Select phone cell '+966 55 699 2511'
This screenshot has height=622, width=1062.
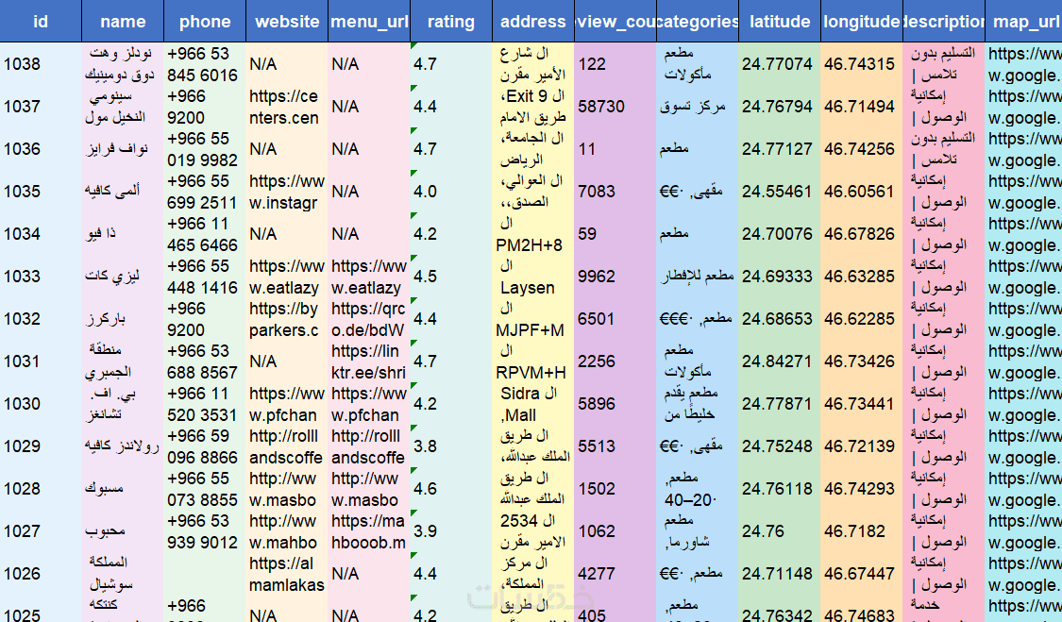click(205, 192)
